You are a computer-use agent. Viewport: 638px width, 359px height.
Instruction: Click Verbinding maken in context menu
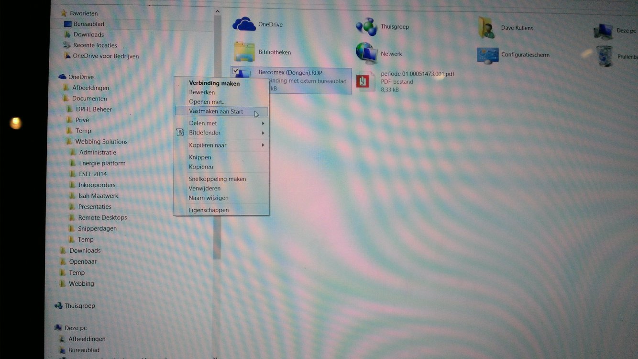(x=214, y=83)
